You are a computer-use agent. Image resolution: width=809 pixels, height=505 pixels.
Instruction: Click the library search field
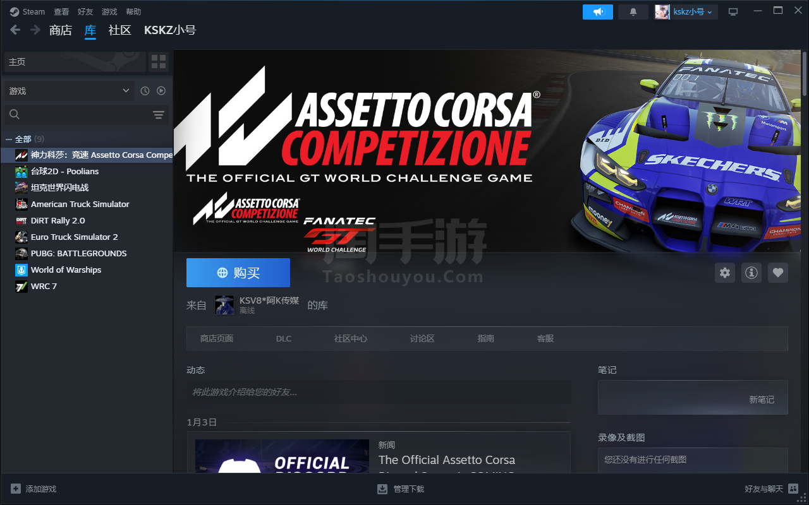pyautogui.click(x=78, y=114)
